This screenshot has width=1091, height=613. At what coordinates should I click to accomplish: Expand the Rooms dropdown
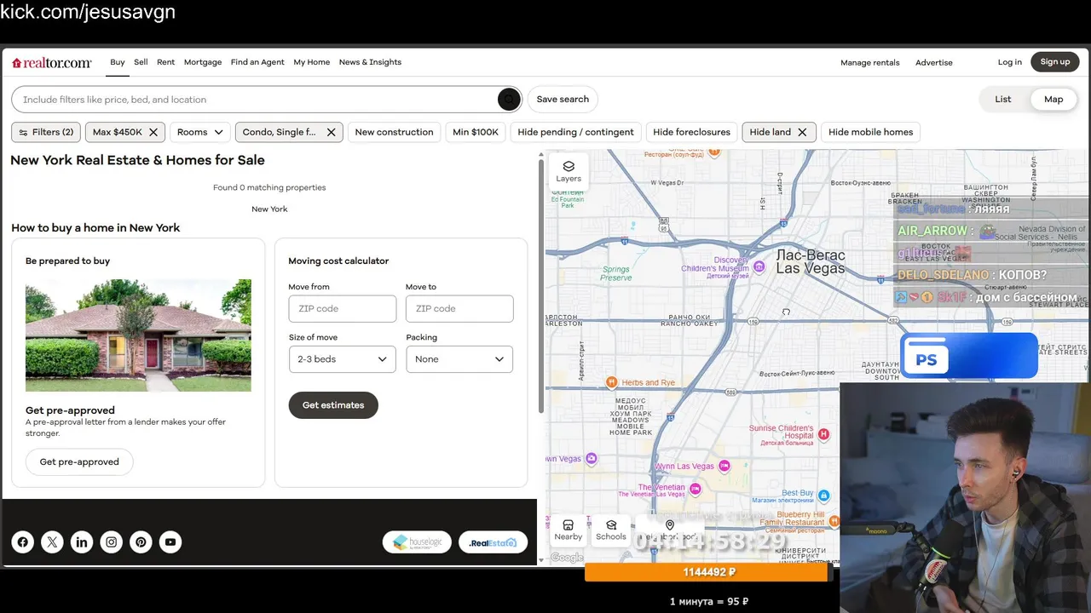click(200, 132)
